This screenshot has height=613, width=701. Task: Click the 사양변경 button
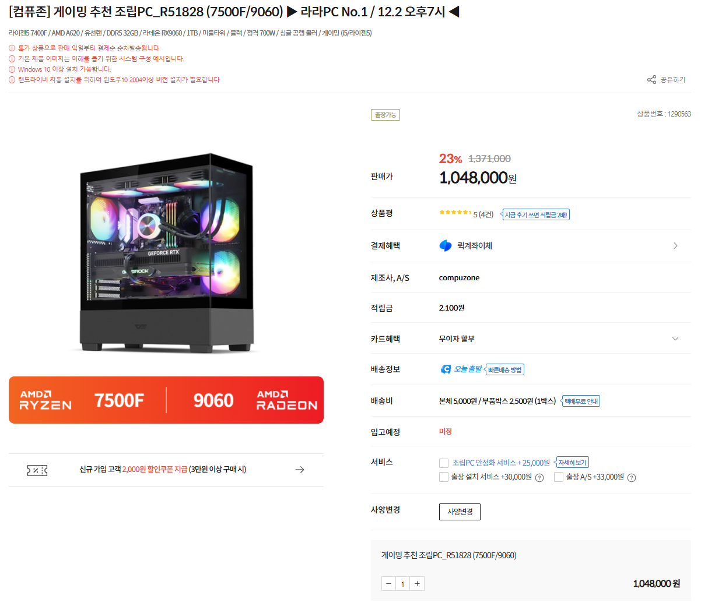(460, 512)
